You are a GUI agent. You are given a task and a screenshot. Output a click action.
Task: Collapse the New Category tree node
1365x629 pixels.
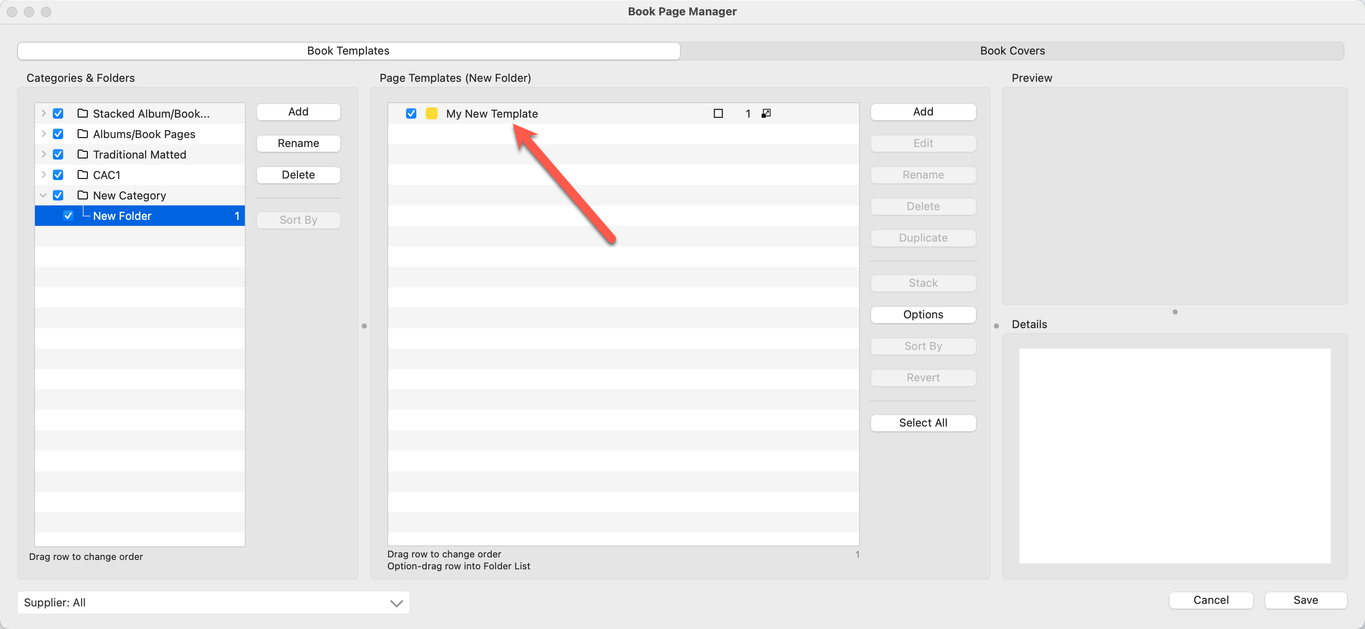tap(44, 195)
